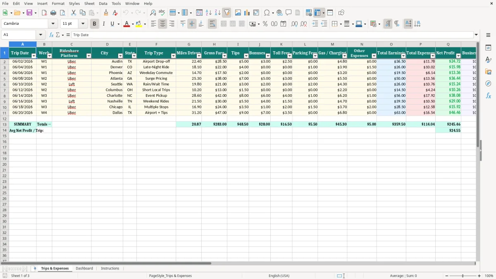Click the sidebar Navigator compass icon
Viewport: 496px width, 279px height.
488,83
